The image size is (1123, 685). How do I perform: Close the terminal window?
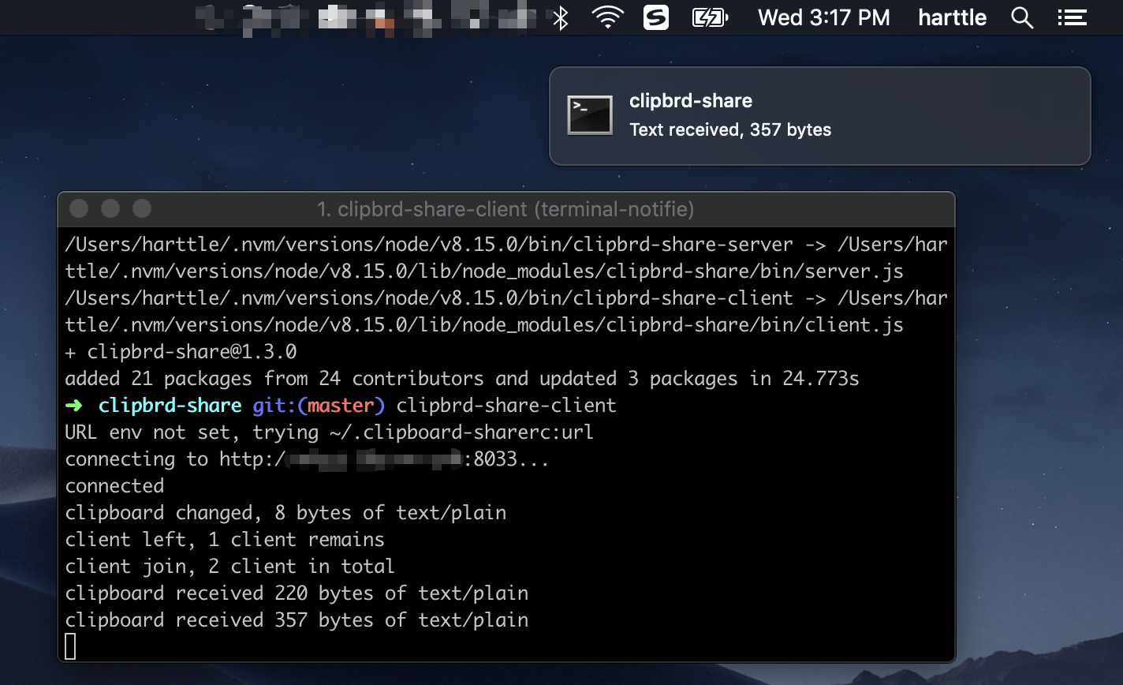(79, 209)
